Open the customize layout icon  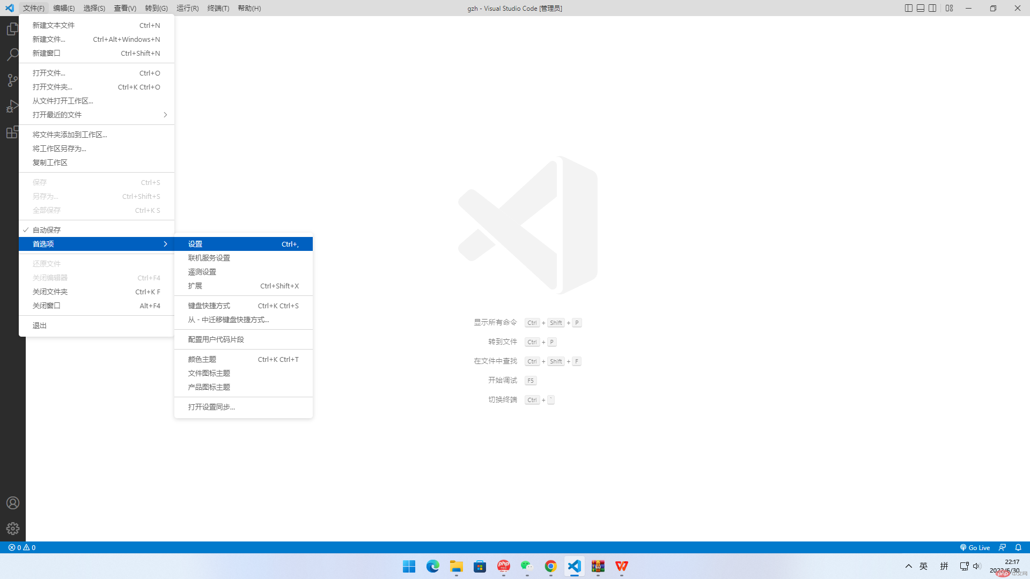(x=950, y=8)
